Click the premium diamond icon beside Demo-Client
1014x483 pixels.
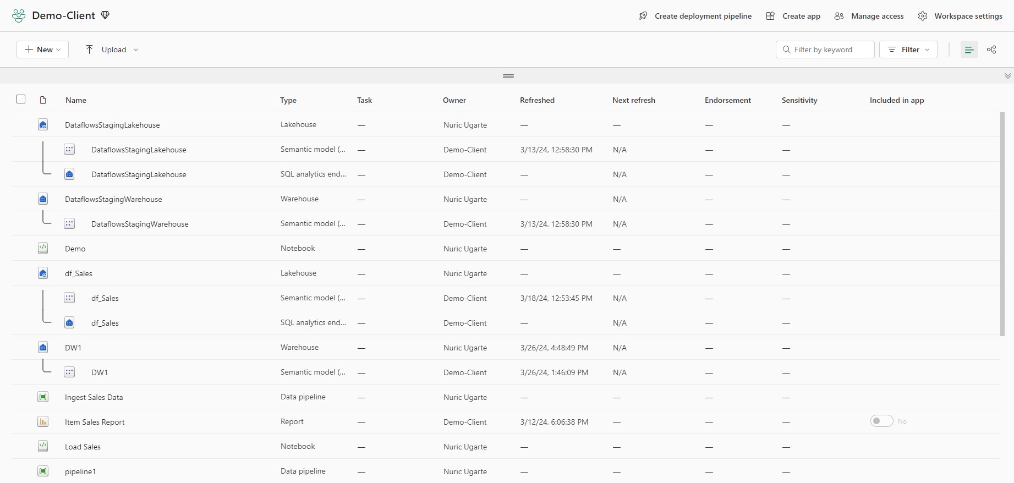click(x=105, y=15)
